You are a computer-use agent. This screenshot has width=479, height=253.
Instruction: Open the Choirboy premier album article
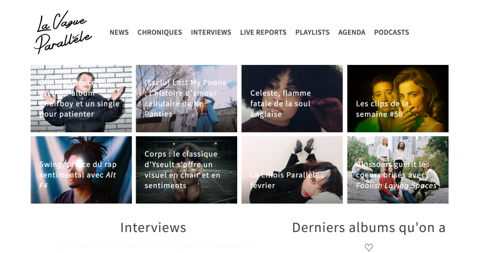pyautogui.click(x=81, y=98)
